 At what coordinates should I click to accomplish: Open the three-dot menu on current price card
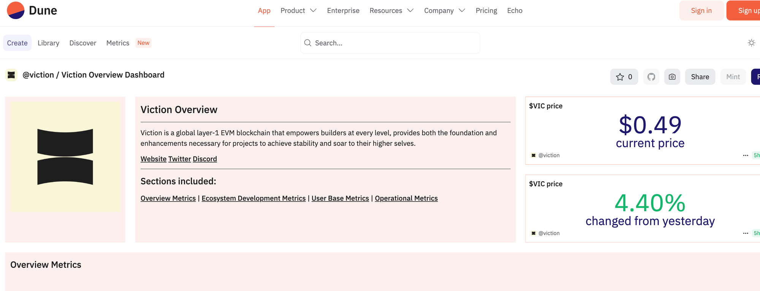coord(746,155)
